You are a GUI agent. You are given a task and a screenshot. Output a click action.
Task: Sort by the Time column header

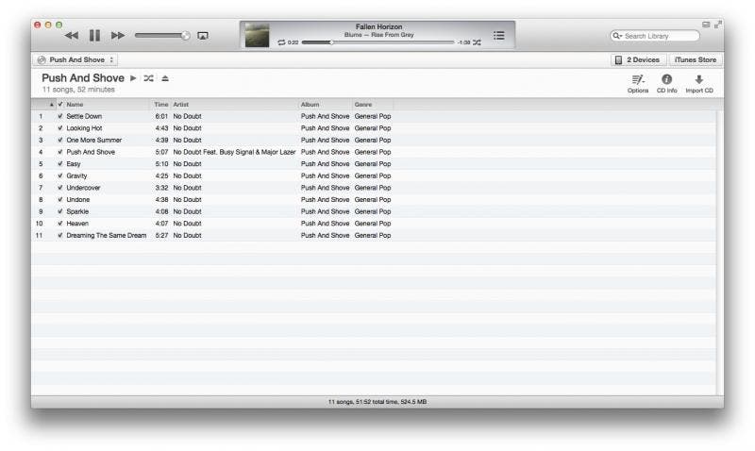pos(160,105)
